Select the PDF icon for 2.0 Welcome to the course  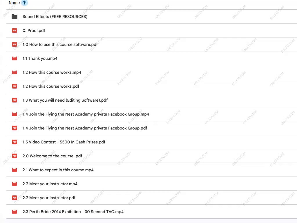click(15, 156)
